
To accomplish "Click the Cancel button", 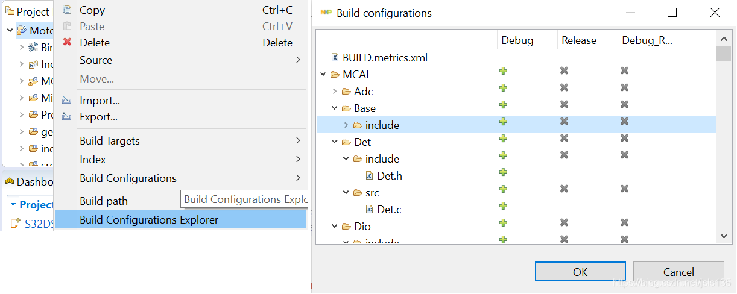I will (678, 272).
